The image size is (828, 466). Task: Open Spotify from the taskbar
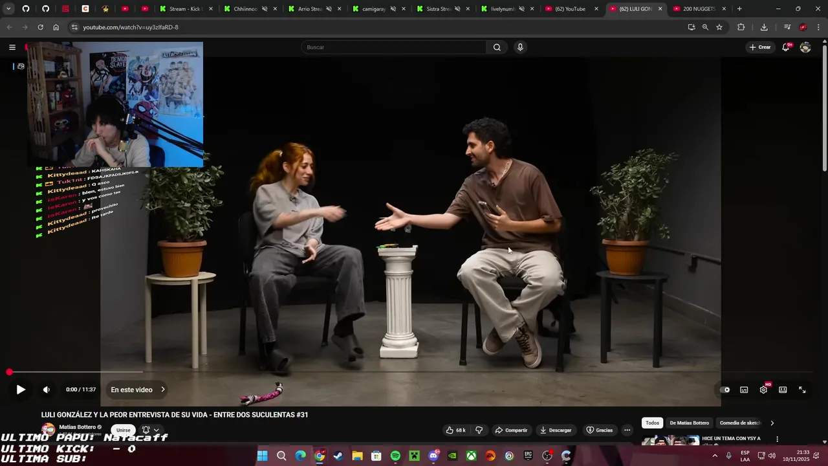pyautogui.click(x=395, y=456)
